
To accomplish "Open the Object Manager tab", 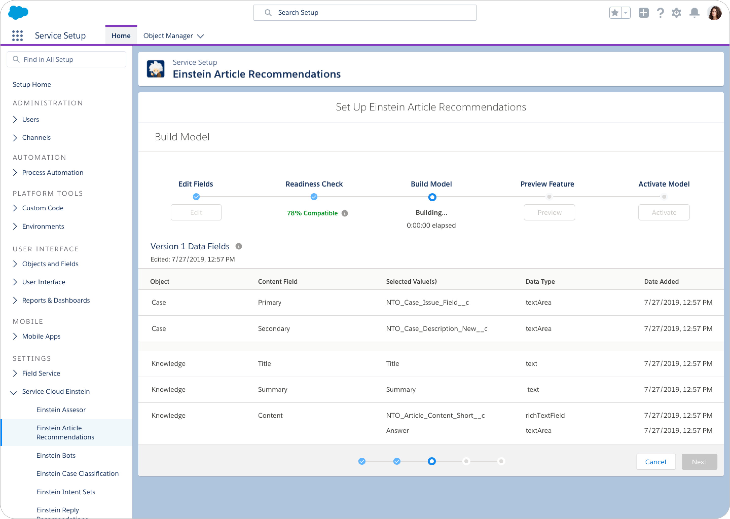I will 168,35.
